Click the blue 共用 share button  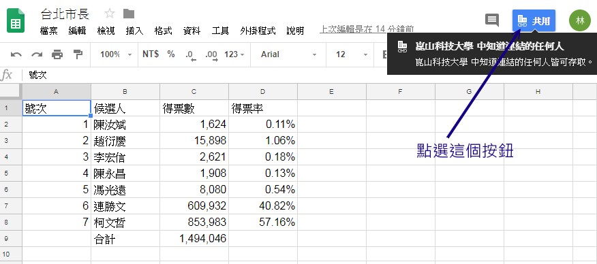534,20
